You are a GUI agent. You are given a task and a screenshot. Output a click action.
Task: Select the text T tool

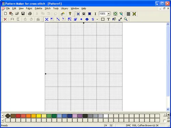108,19
